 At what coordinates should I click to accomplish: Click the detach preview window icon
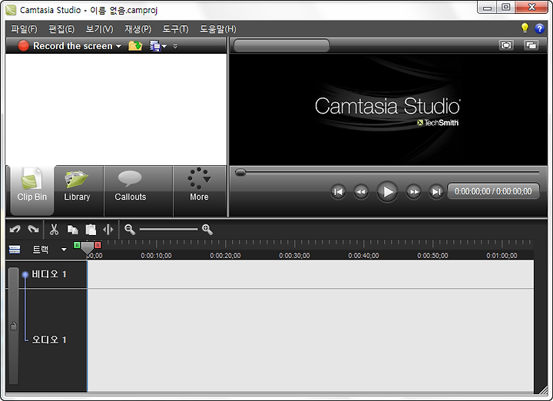[x=531, y=45]
